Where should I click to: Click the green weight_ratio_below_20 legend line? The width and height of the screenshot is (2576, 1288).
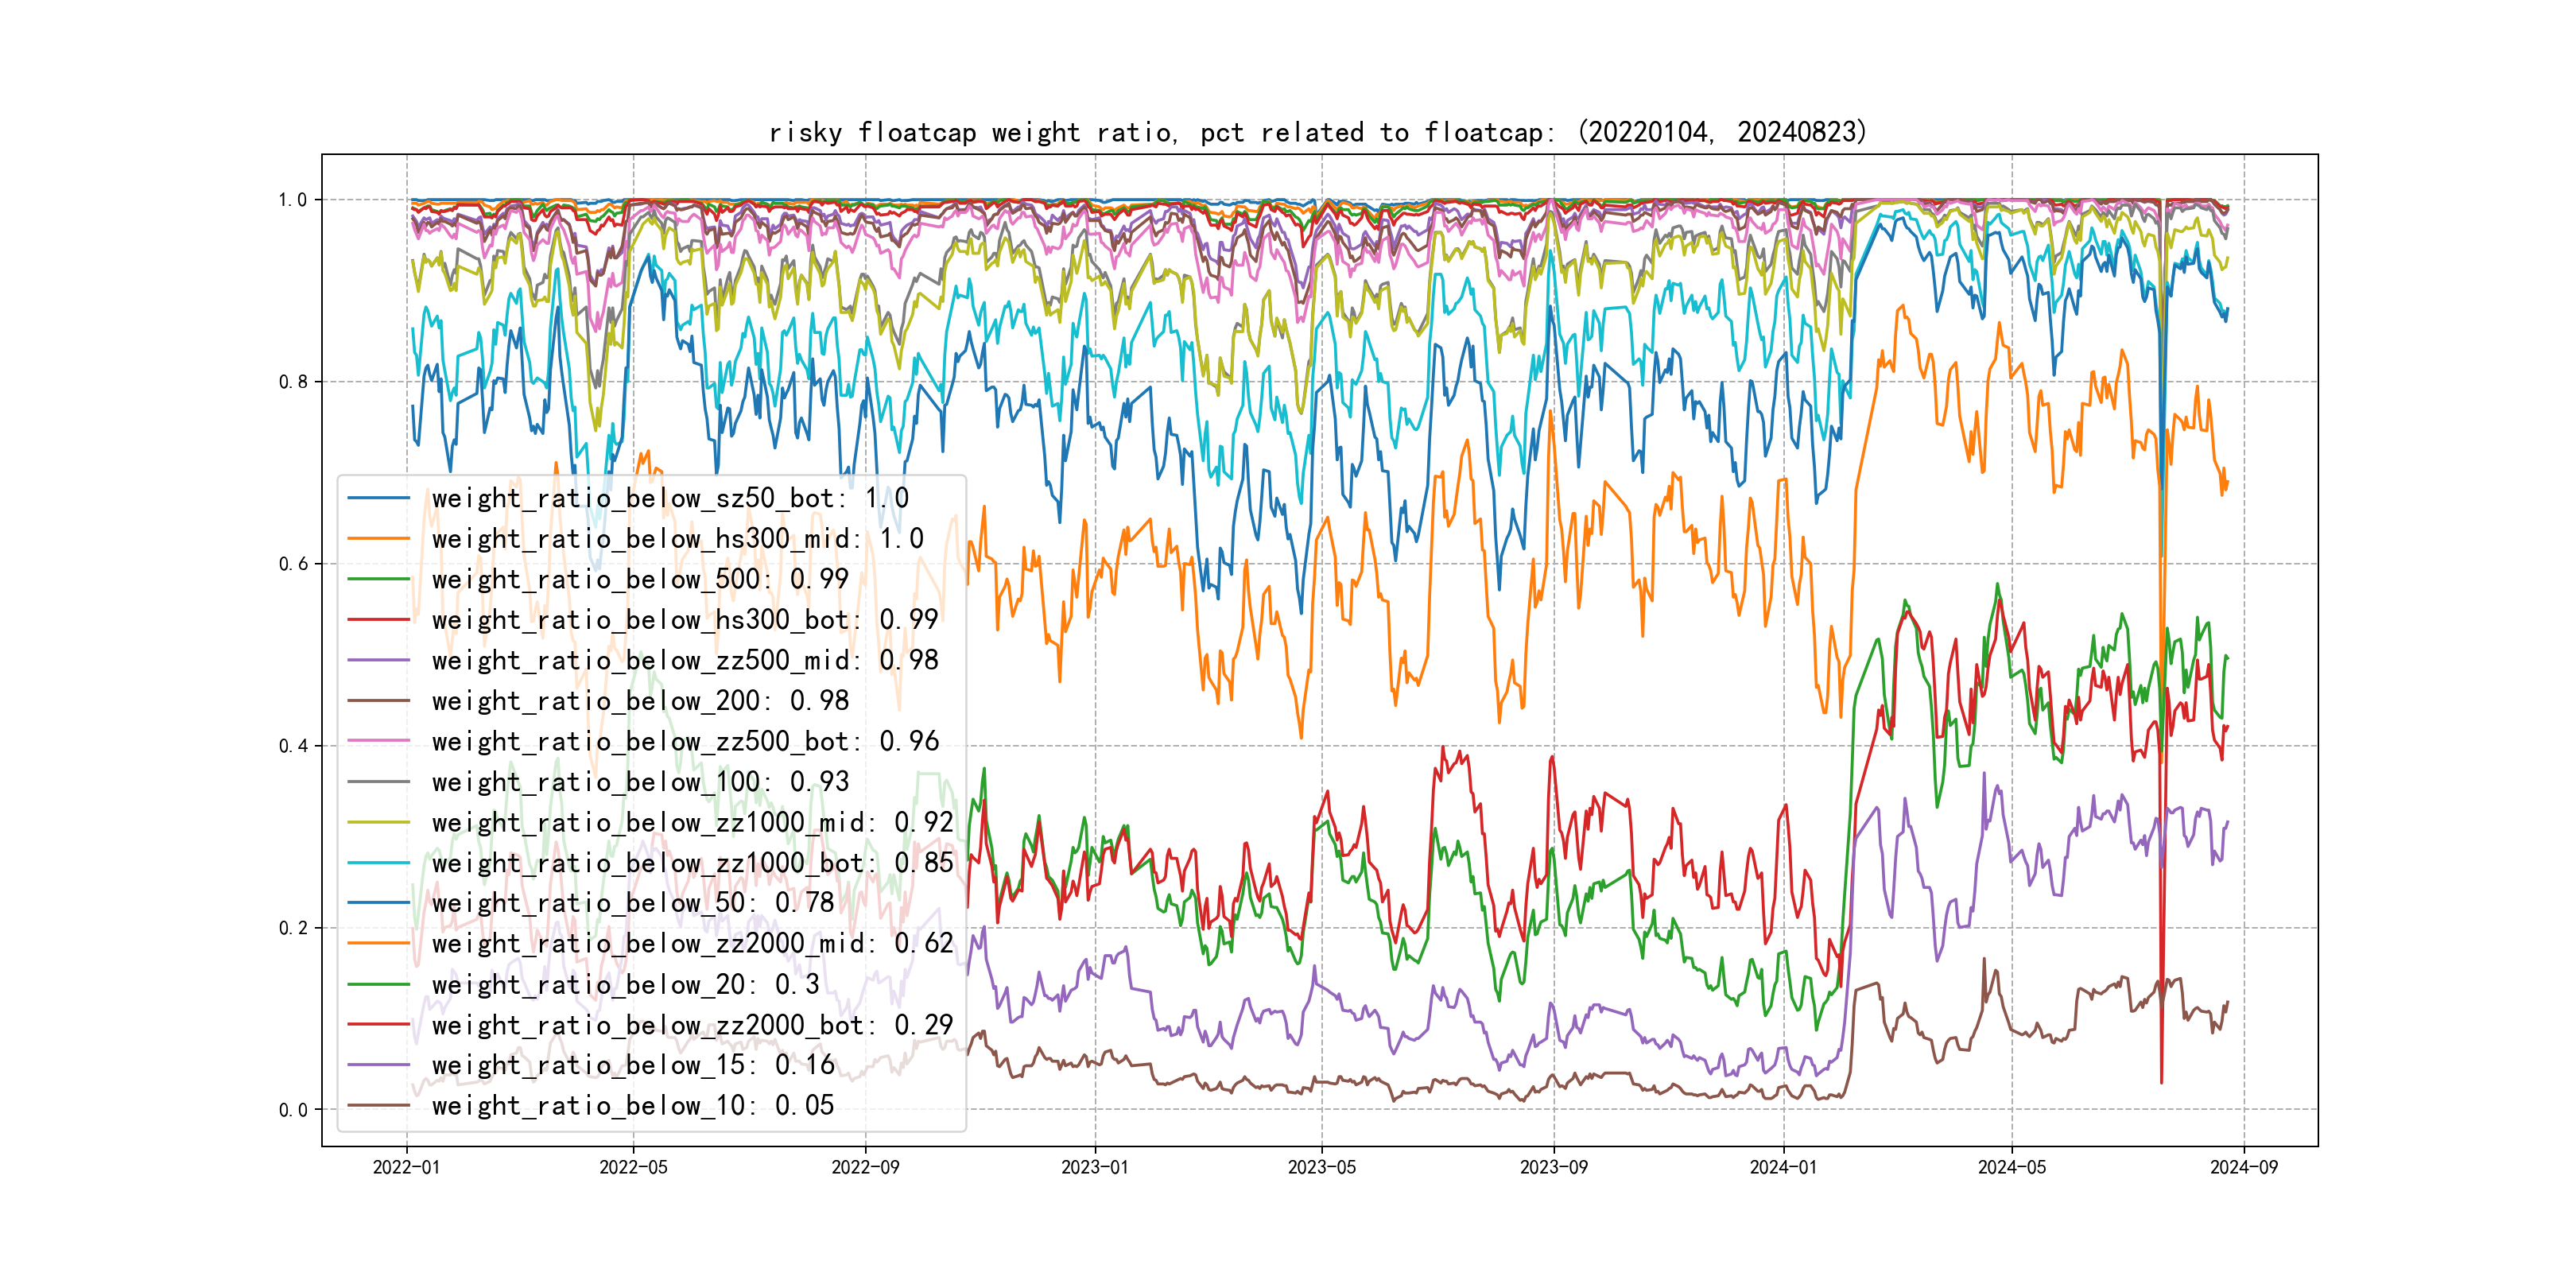[x=378, y=984]
